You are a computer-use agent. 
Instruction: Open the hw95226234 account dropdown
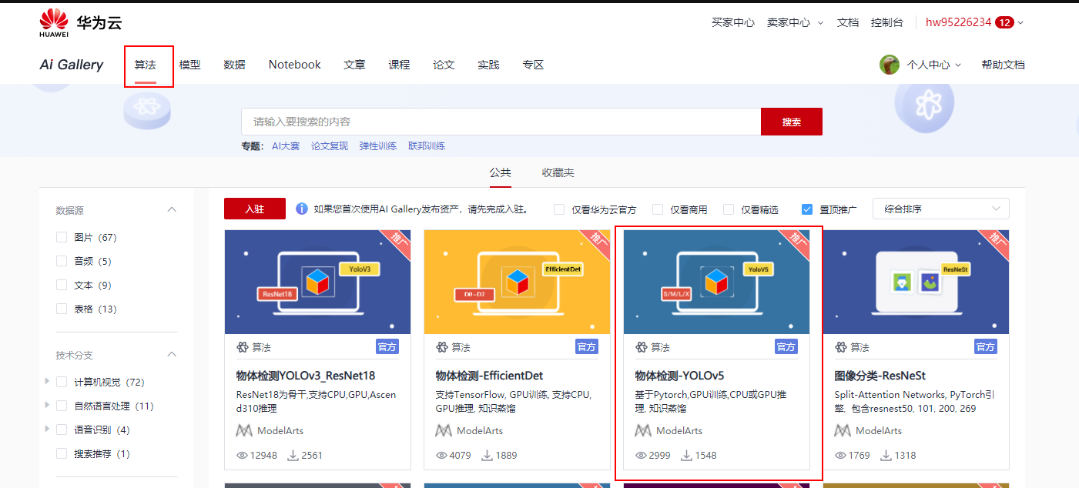pos(974,22)
